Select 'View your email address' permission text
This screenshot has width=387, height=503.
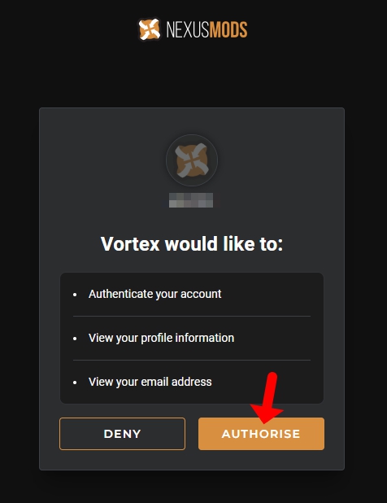pyautogui.click(x=150, y=382)
